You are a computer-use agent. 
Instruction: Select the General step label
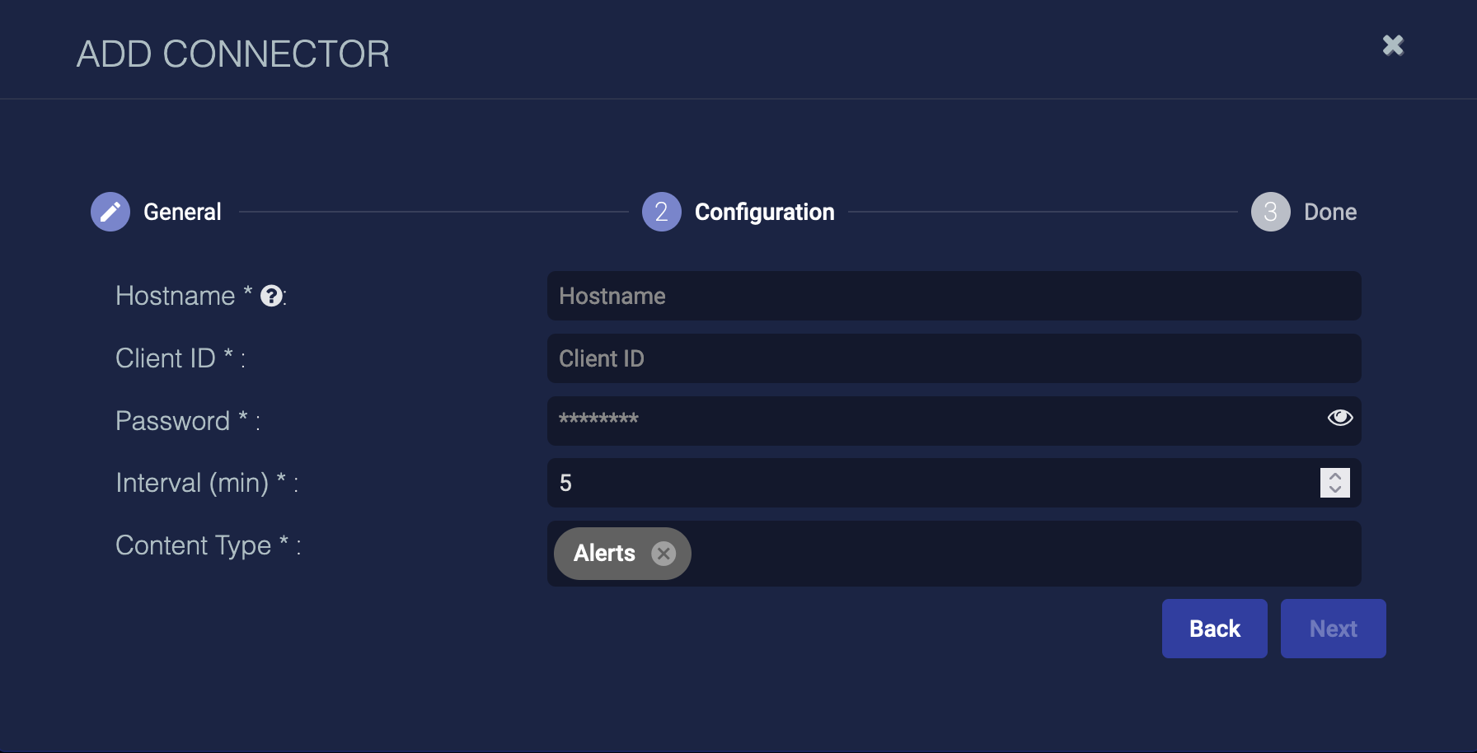(182, 212)
